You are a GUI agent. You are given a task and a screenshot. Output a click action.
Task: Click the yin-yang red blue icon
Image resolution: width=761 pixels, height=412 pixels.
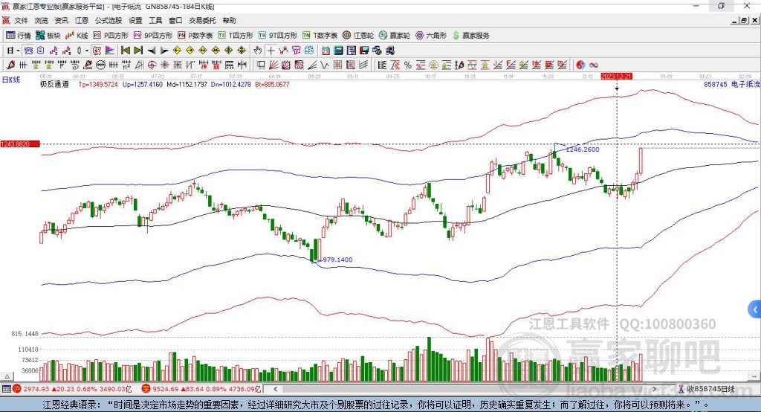coord(580,65)
